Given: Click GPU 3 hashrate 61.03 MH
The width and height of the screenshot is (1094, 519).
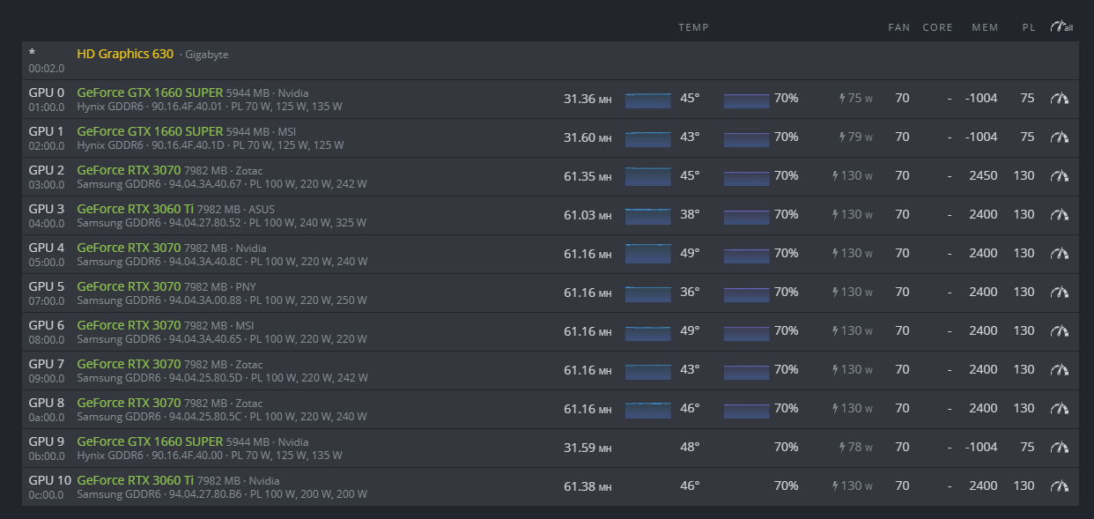Looking at the screenshot, I should click(x=588, y=215).
